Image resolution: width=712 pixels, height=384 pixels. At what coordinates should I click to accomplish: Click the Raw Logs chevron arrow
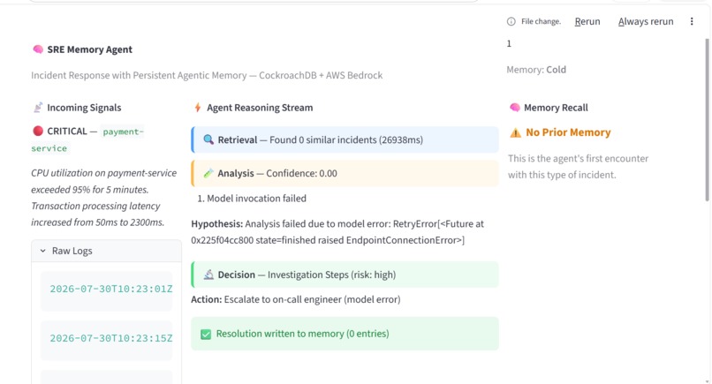42,251
